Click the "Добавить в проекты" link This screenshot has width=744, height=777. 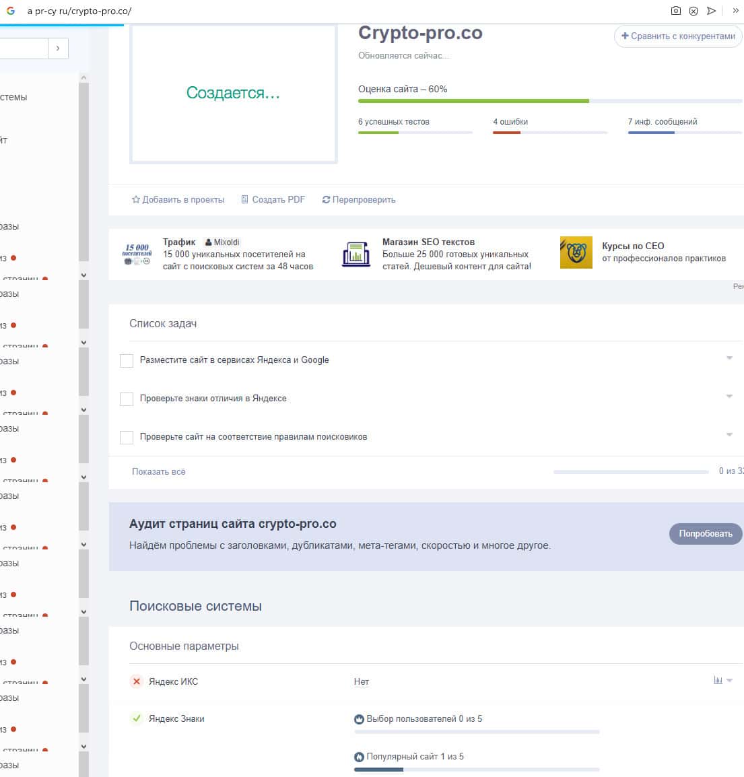point(178,200)
